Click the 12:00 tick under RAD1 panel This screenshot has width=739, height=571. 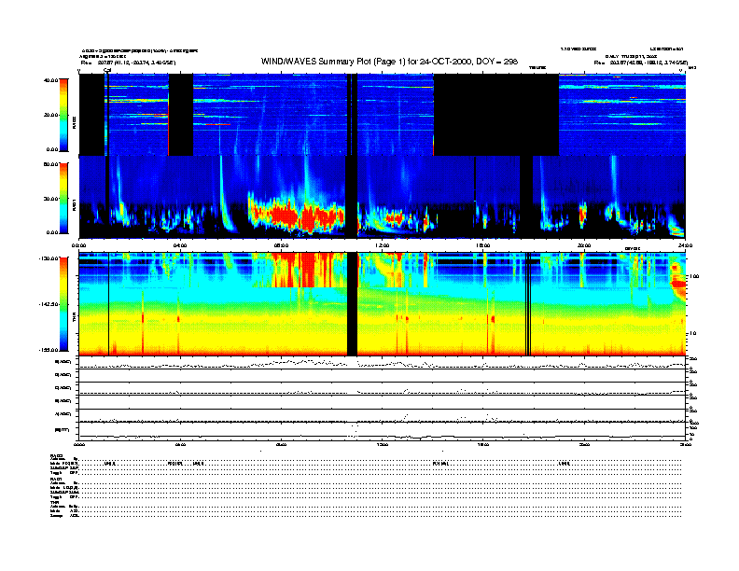coord(383,245)
